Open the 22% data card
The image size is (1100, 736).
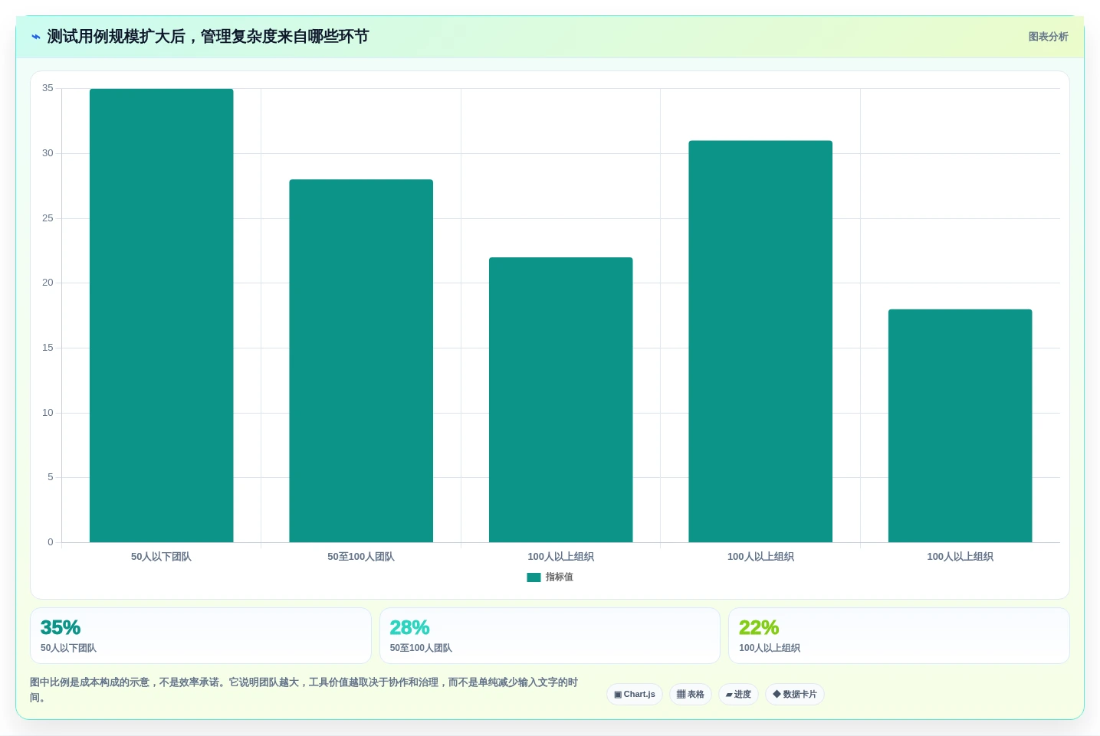899,636
